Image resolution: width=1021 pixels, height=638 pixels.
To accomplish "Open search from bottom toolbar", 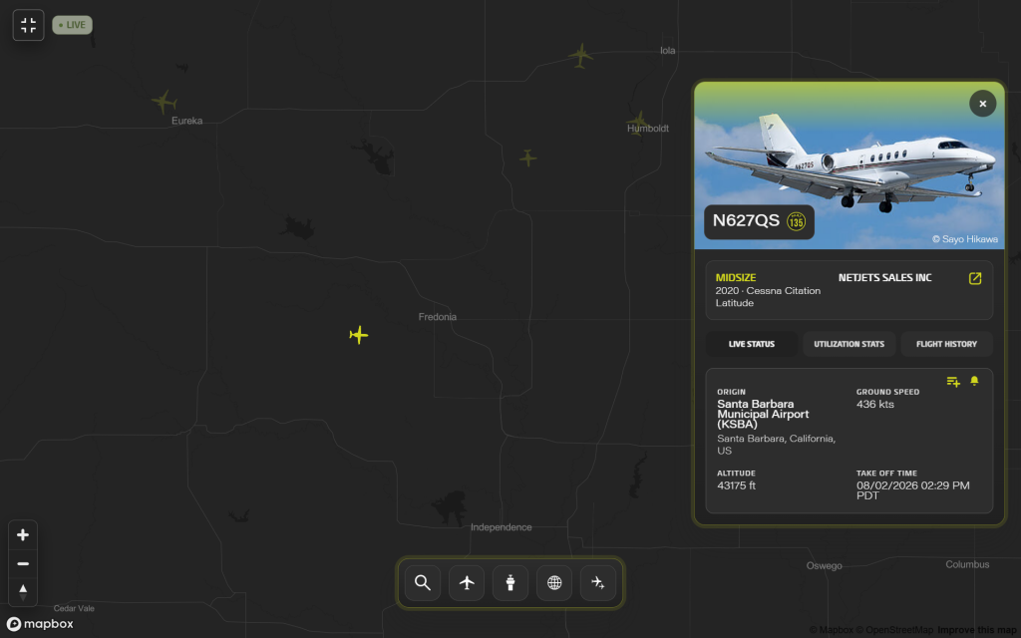I will click(x=423, y=582).
